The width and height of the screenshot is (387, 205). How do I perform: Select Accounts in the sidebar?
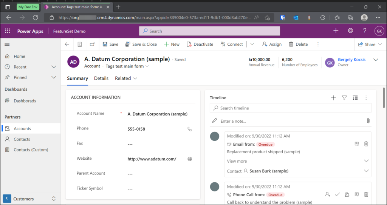pos(31,128)
